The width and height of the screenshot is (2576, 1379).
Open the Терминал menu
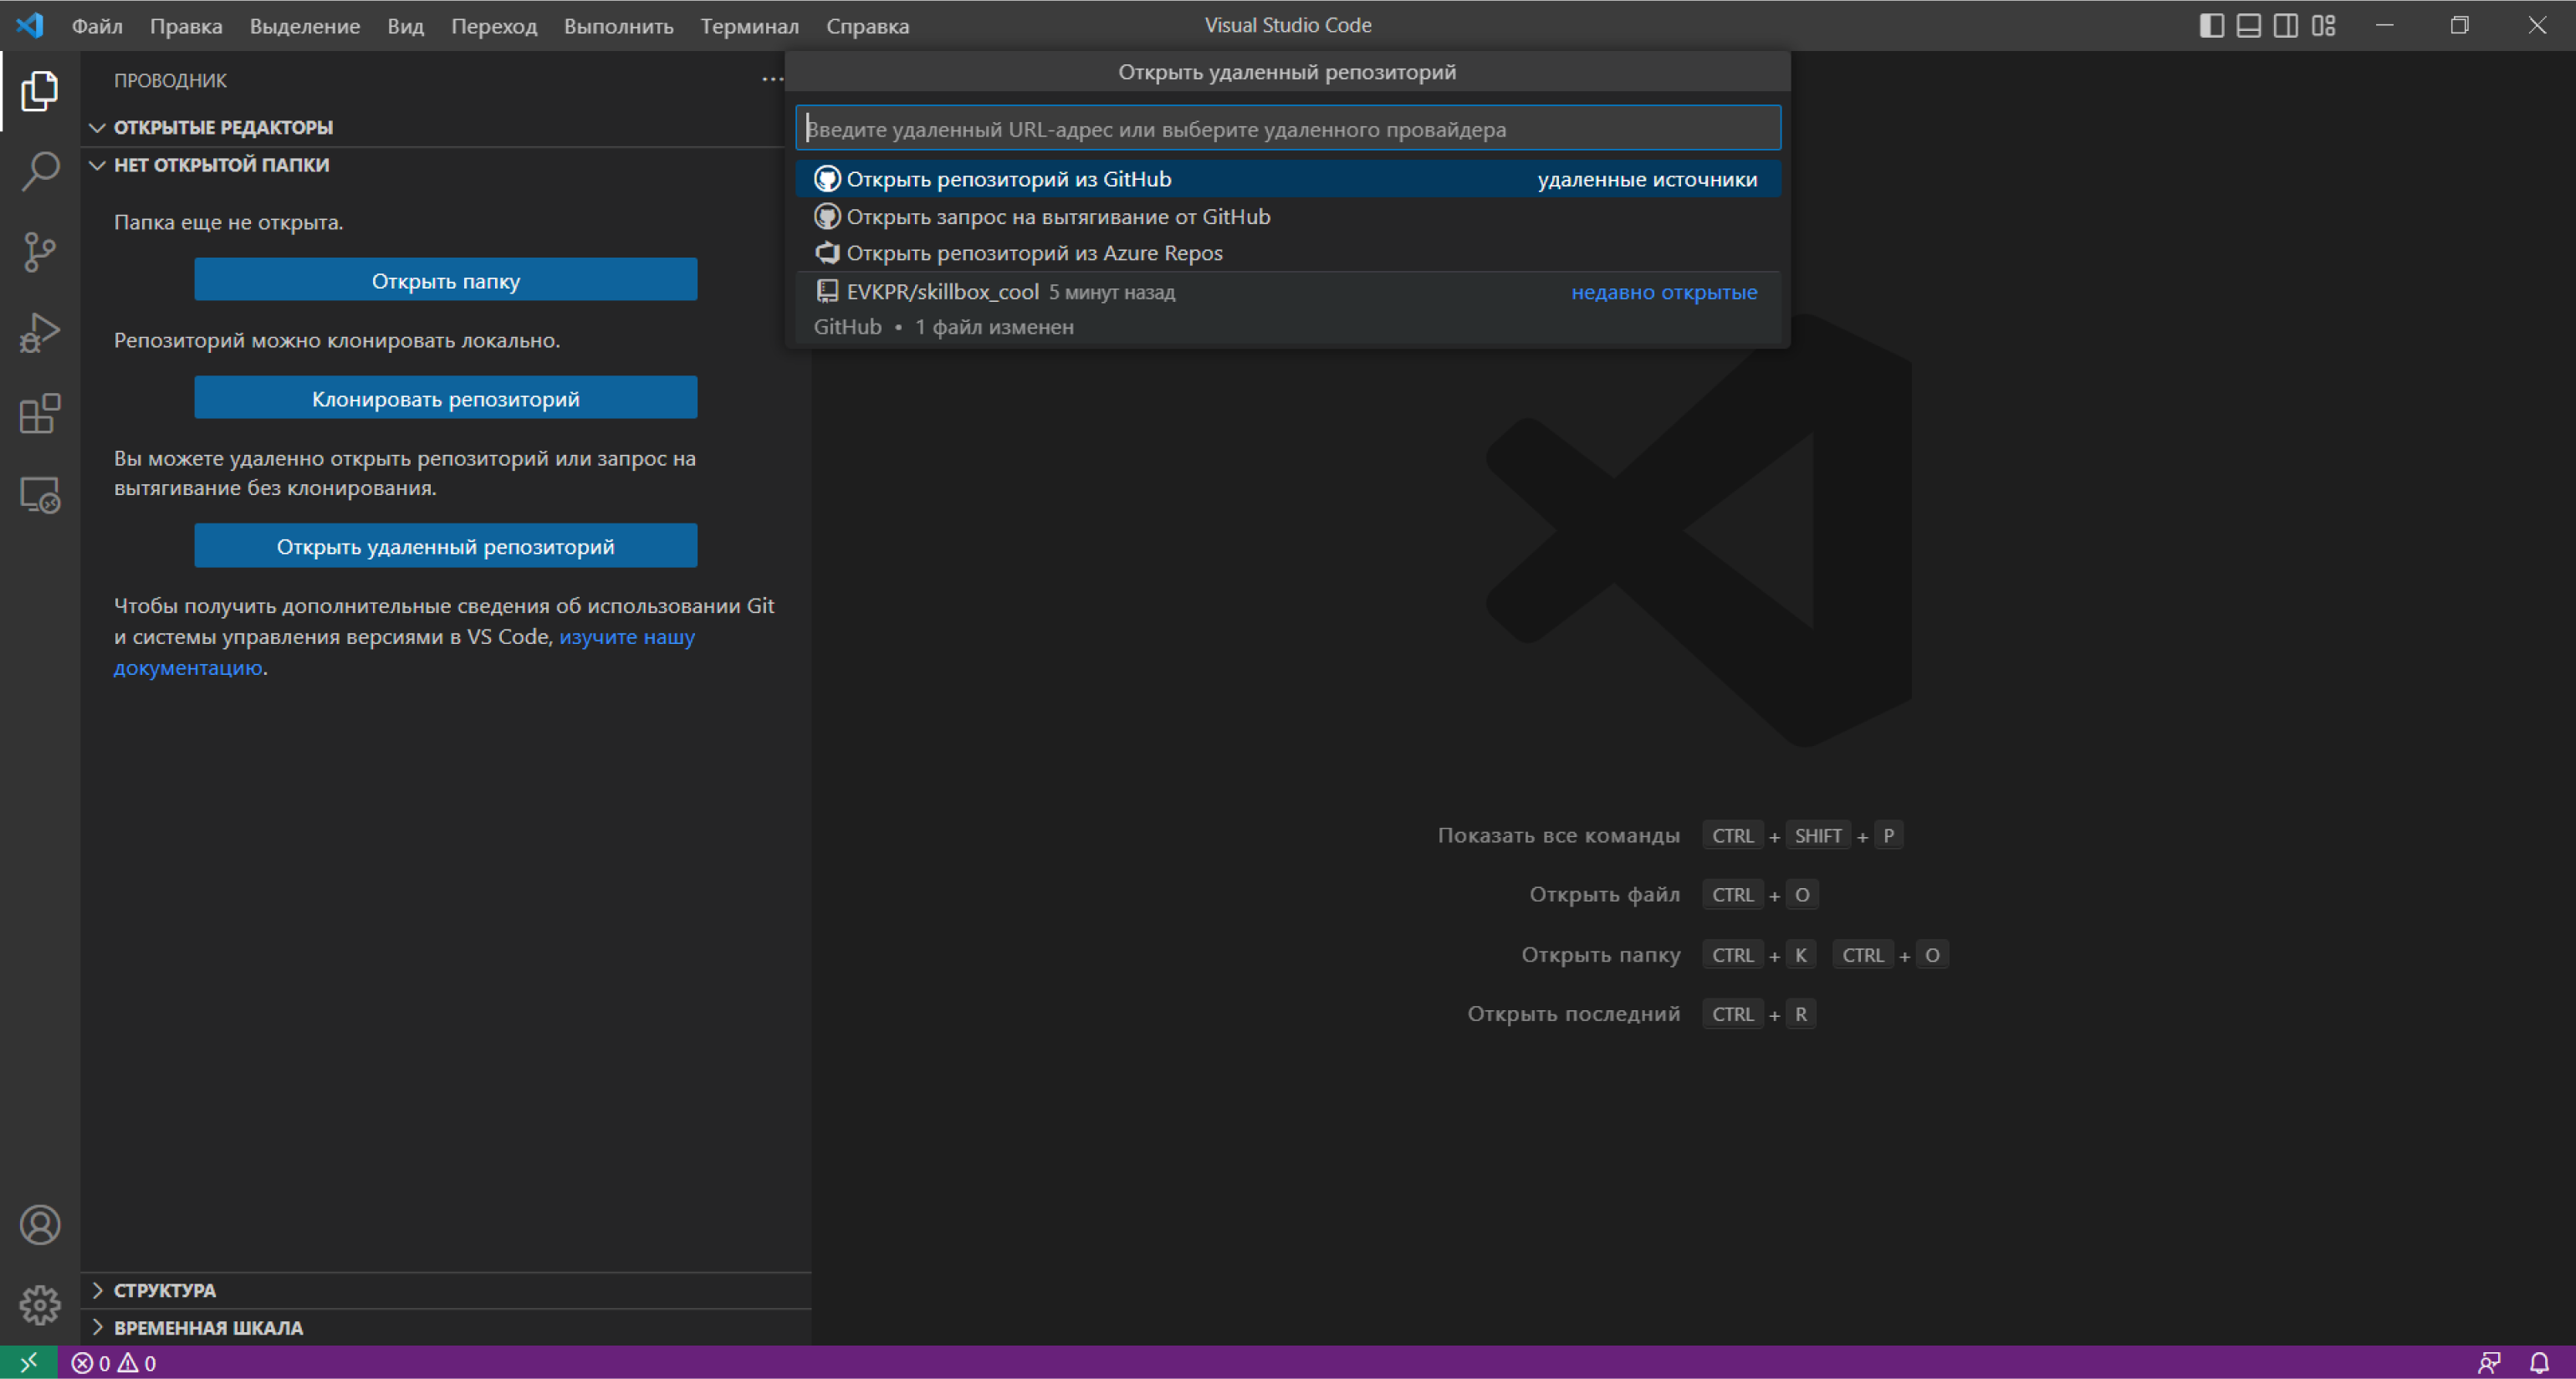coord(750,26)
